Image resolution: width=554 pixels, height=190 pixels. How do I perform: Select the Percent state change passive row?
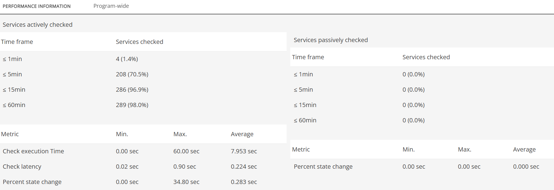click(323, 167)
